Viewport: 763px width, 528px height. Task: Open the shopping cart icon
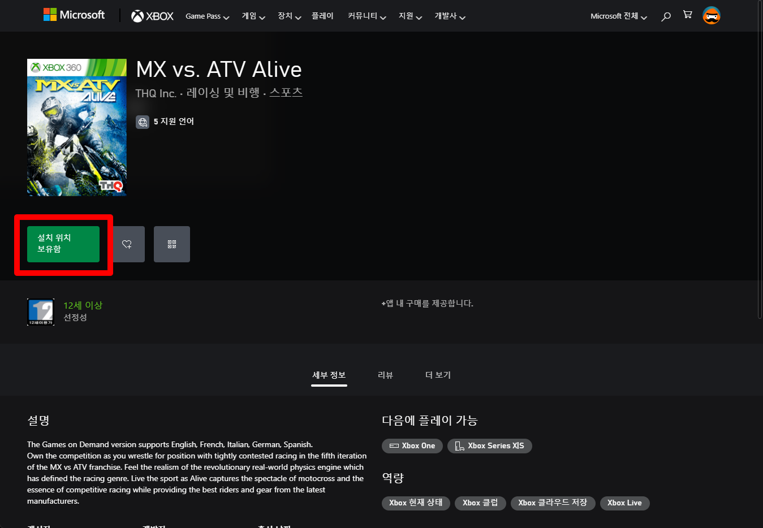click(x=687, y=15)
